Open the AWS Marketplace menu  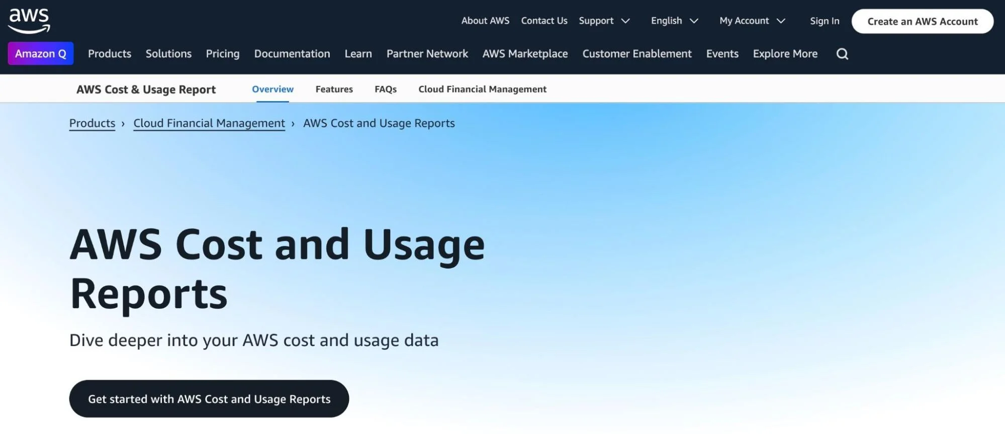click(x=525, y=54)
